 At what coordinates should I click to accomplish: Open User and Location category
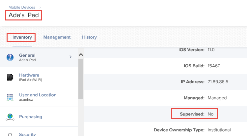[x=39, y=97]
